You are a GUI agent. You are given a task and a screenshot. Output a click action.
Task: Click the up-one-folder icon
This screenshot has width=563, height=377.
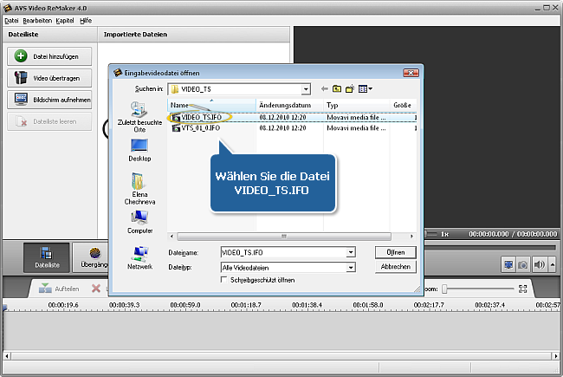(337, 88)
